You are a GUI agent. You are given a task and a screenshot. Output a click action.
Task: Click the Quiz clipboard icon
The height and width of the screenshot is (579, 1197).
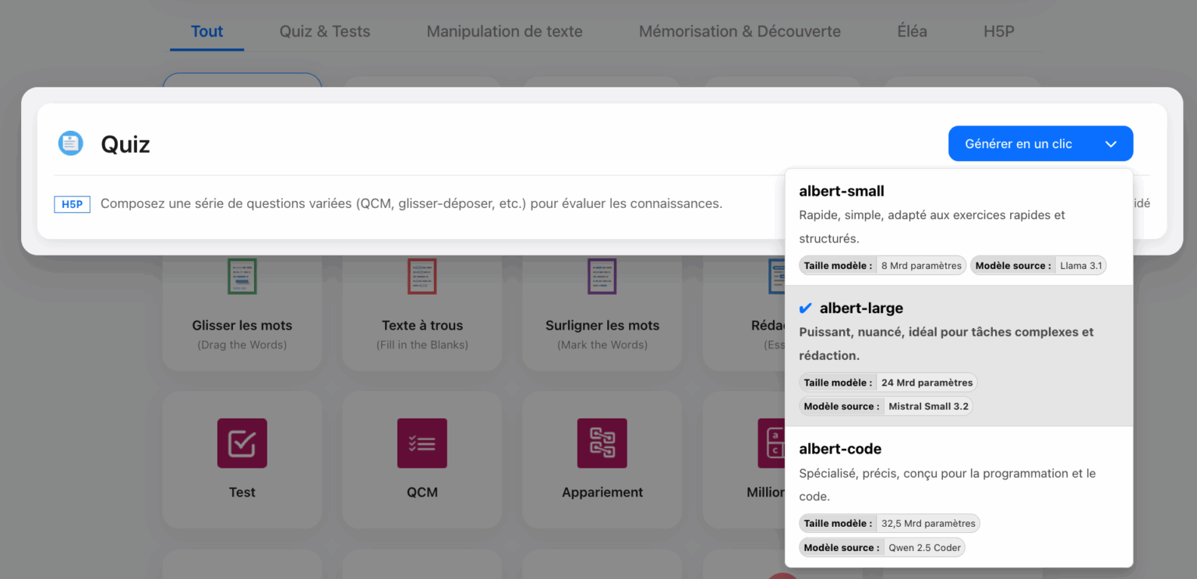tap(71, 143)
